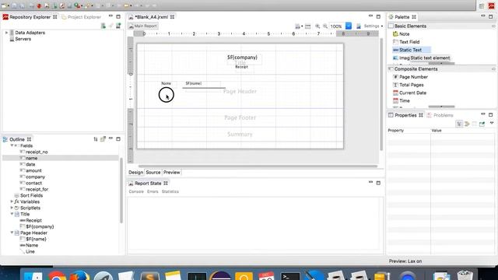Switch to the Preview tab
The image size is (498, 280).
point(171,173)
